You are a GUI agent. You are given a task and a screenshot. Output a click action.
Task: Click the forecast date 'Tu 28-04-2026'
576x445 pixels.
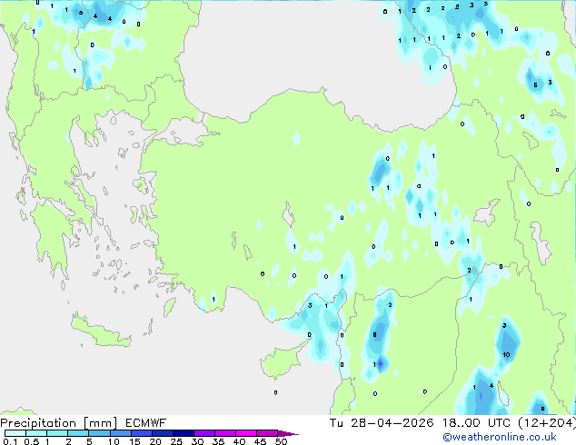pos(382,423)
